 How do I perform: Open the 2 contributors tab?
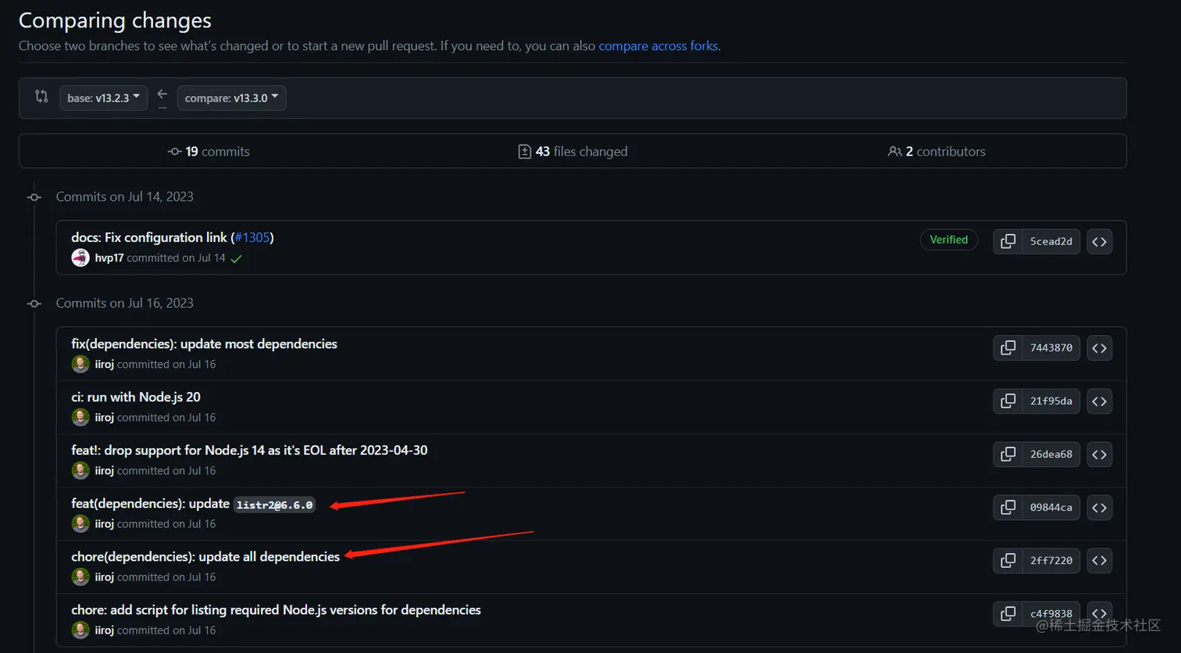coord(937,152)
